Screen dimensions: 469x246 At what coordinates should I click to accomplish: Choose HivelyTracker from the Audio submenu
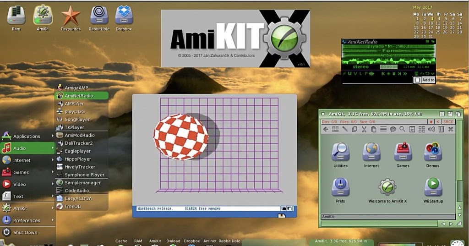tap(82, 167)
